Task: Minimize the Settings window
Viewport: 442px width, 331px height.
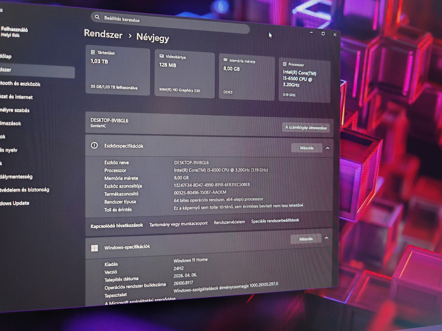Action: [311, 32]
